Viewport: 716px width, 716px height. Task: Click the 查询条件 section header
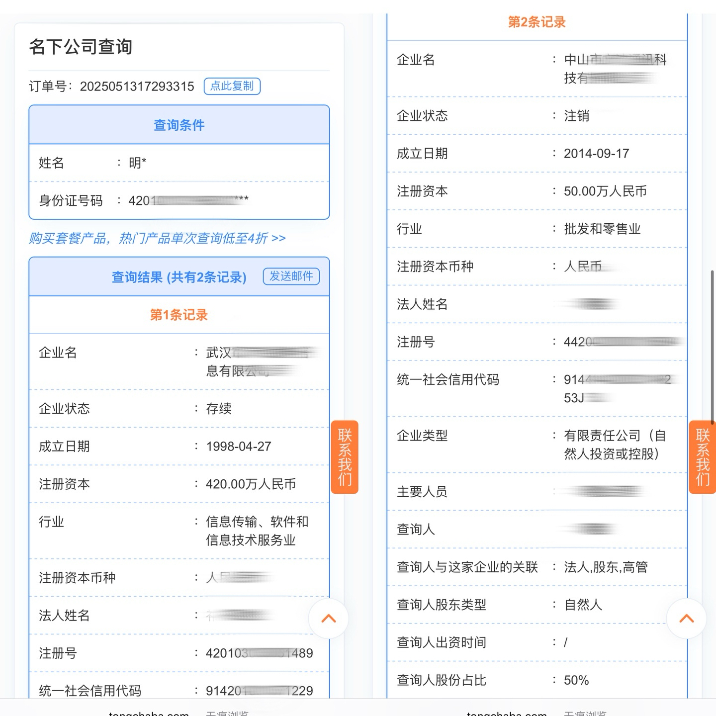coord(179,125)
